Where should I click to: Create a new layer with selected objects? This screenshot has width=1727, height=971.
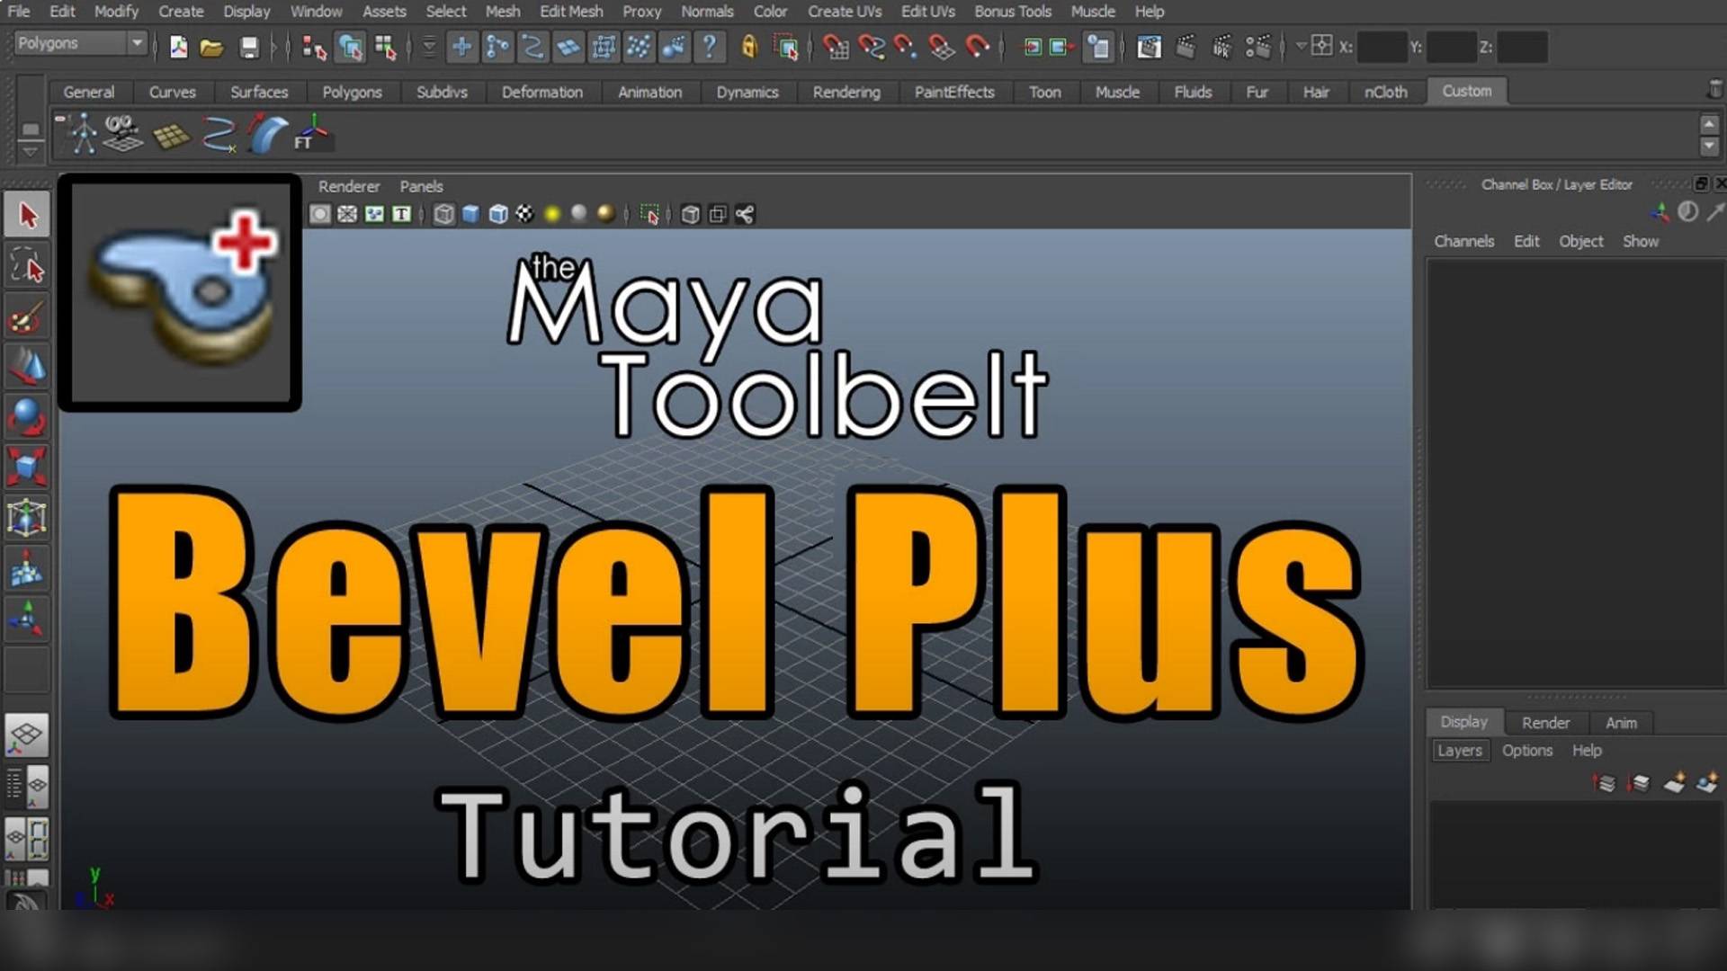pyautogui.click(x=1705, y=782)
